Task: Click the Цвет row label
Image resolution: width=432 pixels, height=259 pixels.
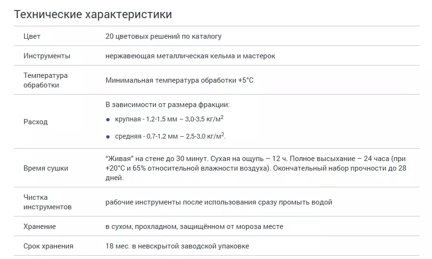Action: [32, 36]
